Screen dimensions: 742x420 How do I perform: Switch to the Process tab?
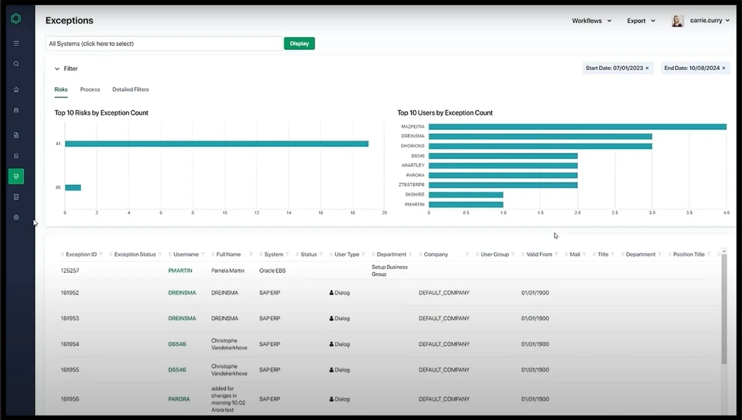tap(90, 89)
